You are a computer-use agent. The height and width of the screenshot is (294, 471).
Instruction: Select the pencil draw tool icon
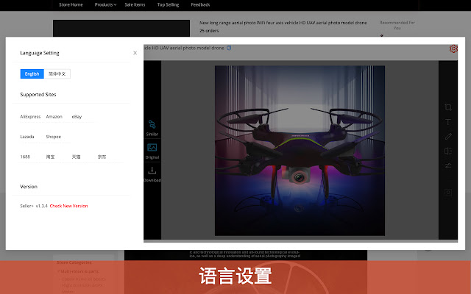click(448, 136)
